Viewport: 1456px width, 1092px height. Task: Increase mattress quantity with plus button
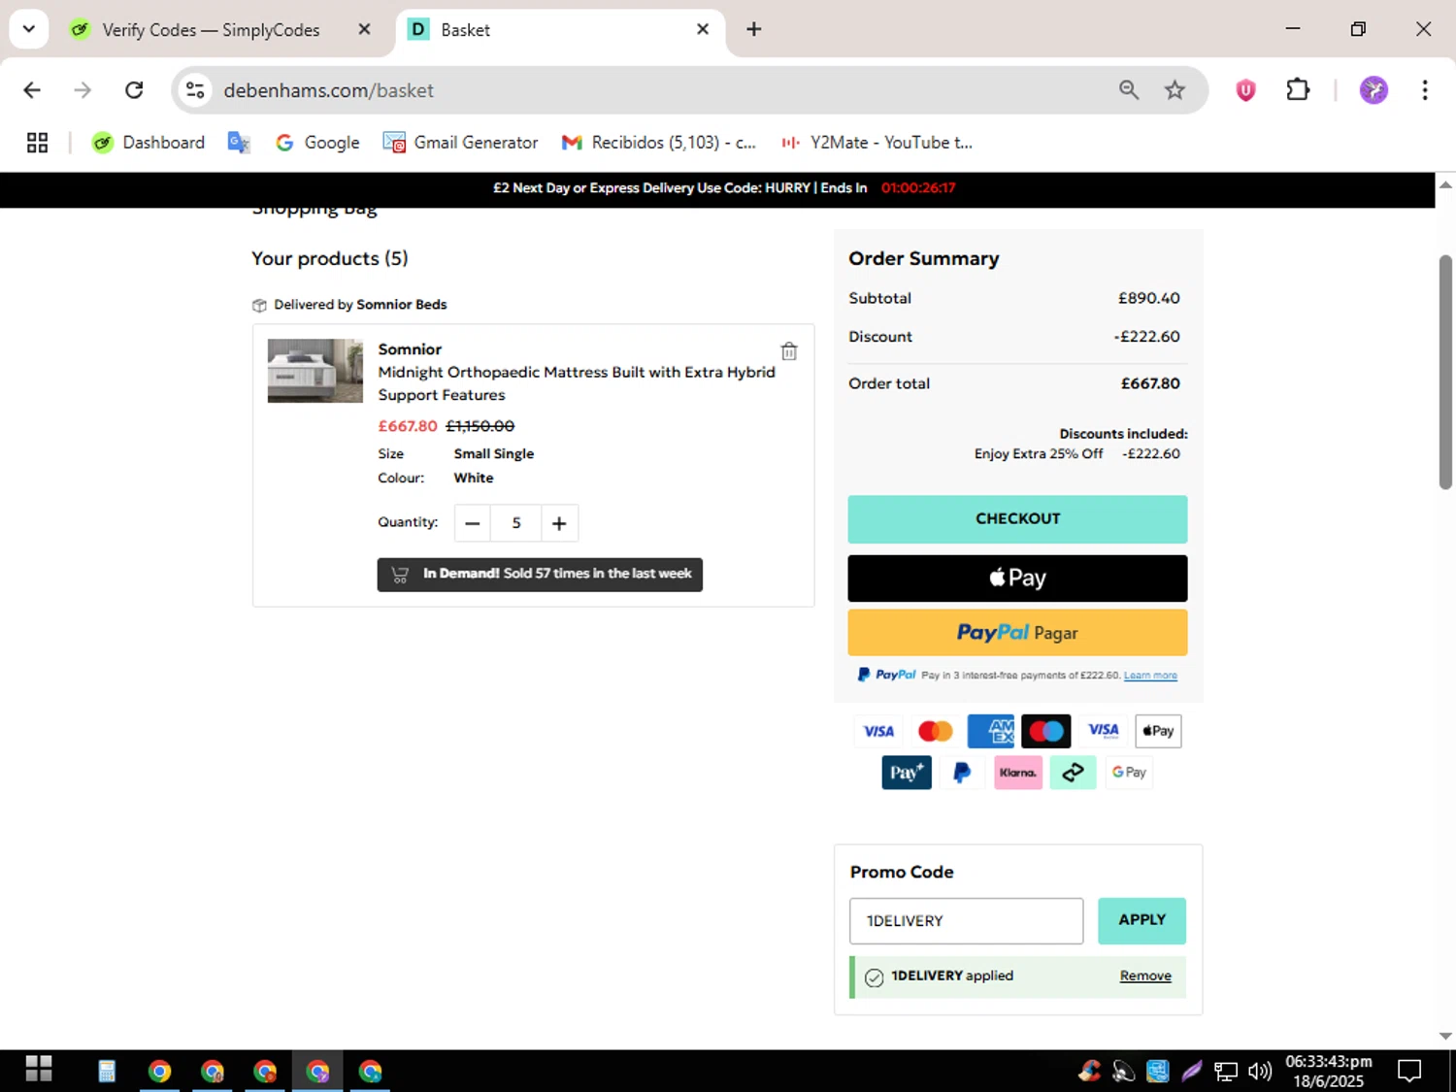click(x=559, y=523)
